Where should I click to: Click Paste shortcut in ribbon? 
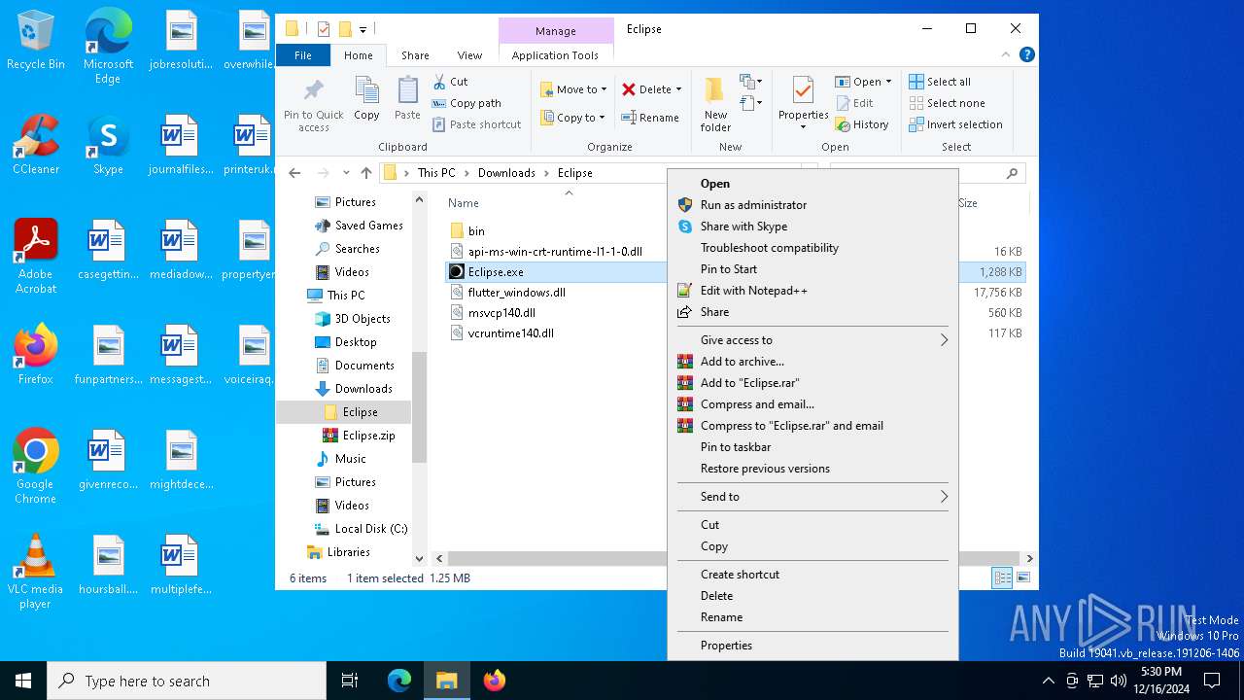476,124
